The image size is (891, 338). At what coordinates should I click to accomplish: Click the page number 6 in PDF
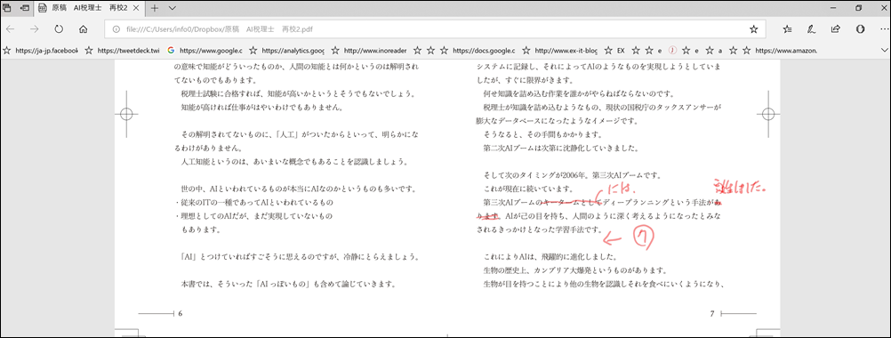[181, 314]
